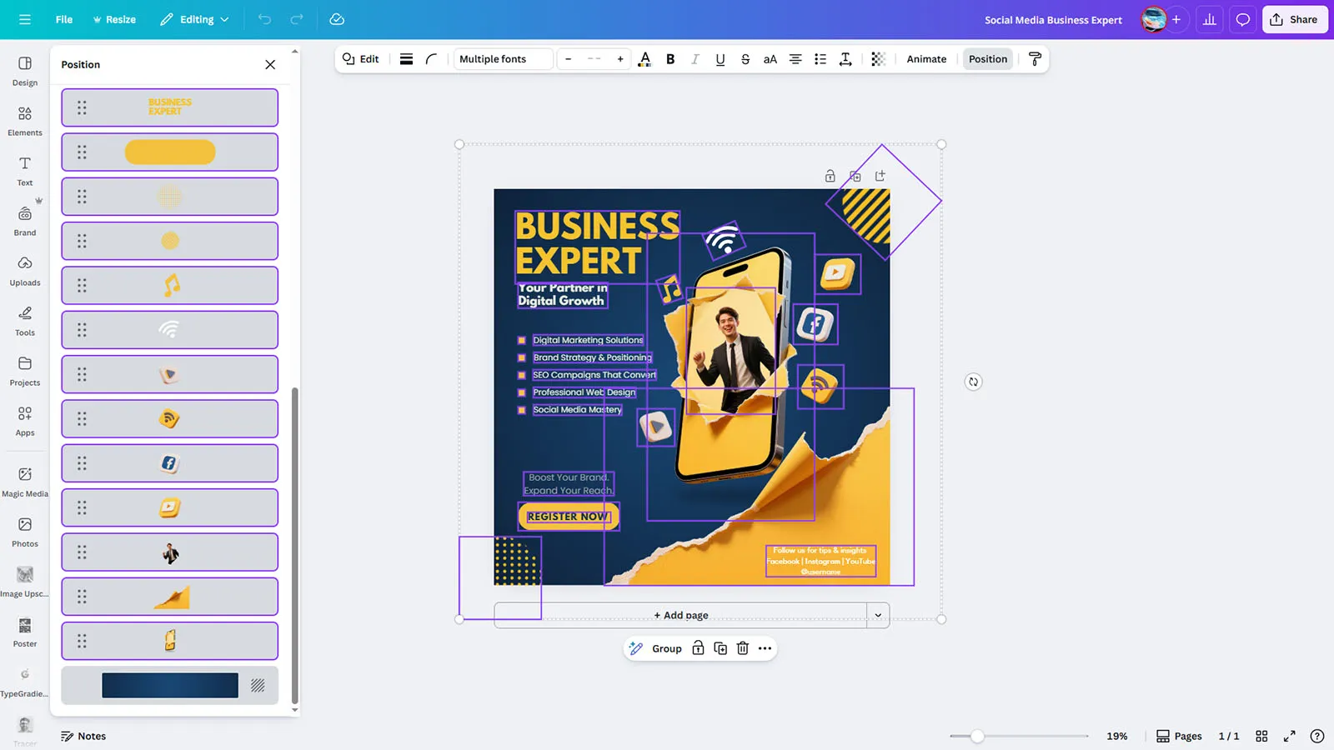Toggle strikethrough text formatting

[x=745, y=59]
